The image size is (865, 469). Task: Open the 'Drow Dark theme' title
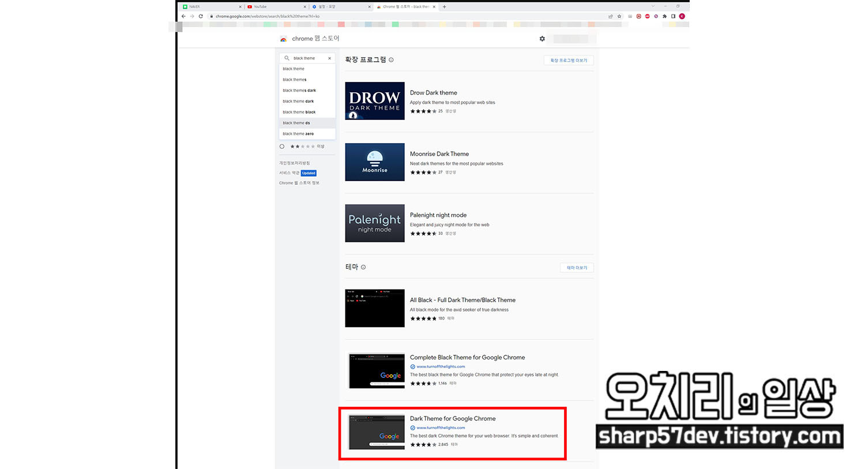pos(434,92)
